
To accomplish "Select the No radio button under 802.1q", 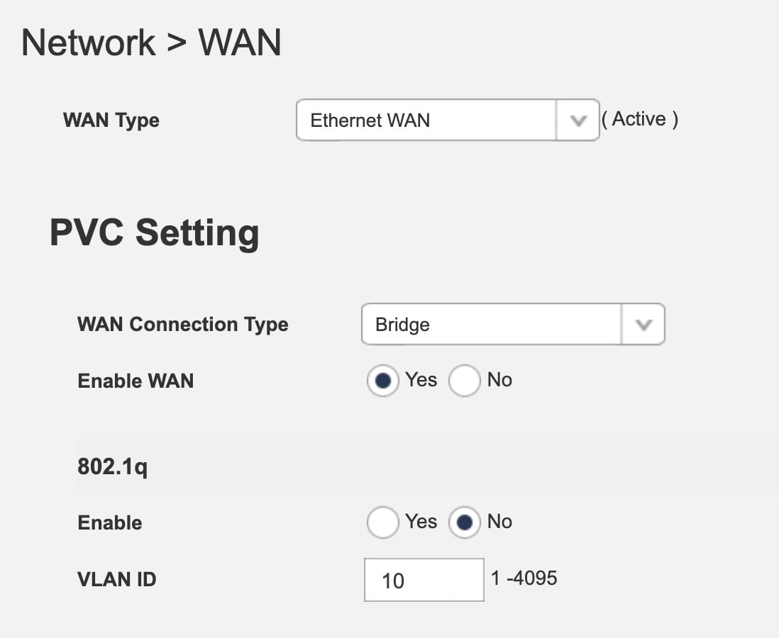I will [464, 523].
